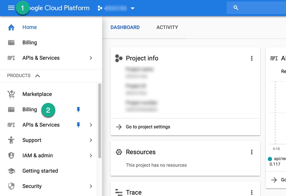
Task: Open Billing under the Products list
Action: point(30,110)
